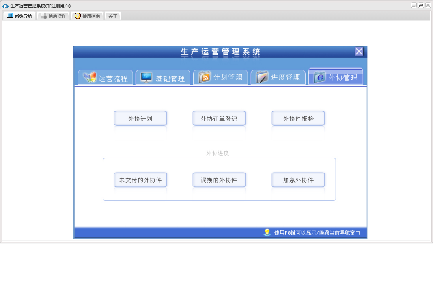Screen dimensions: 433x282
Task: Show 未交付的外协件 list
Action: click(x=140, y=180)
